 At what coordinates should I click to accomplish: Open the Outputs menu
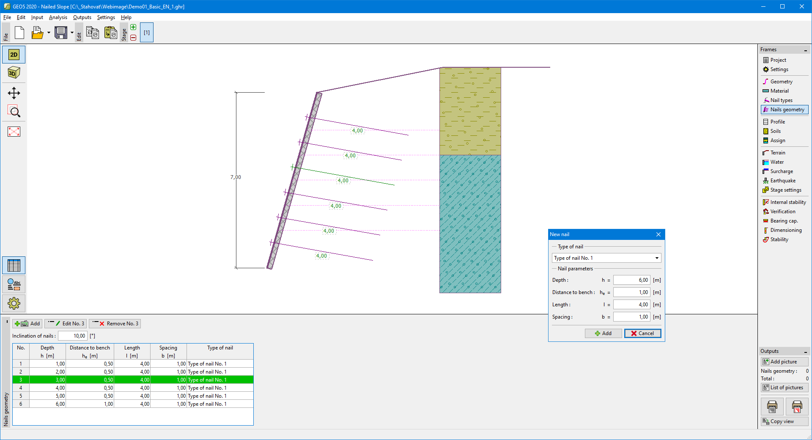point(82,17)
